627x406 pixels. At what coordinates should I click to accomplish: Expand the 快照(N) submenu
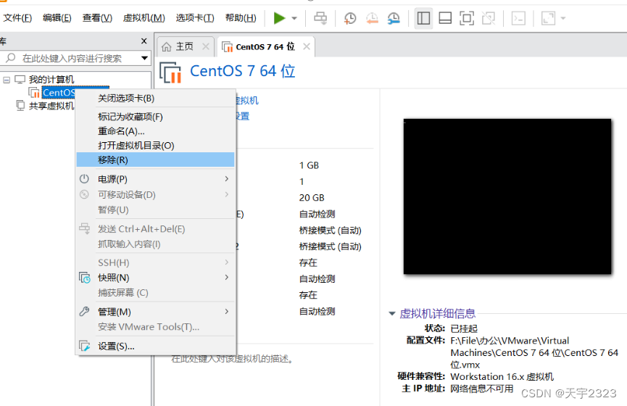pyautogui.click(x=155, y=278)
